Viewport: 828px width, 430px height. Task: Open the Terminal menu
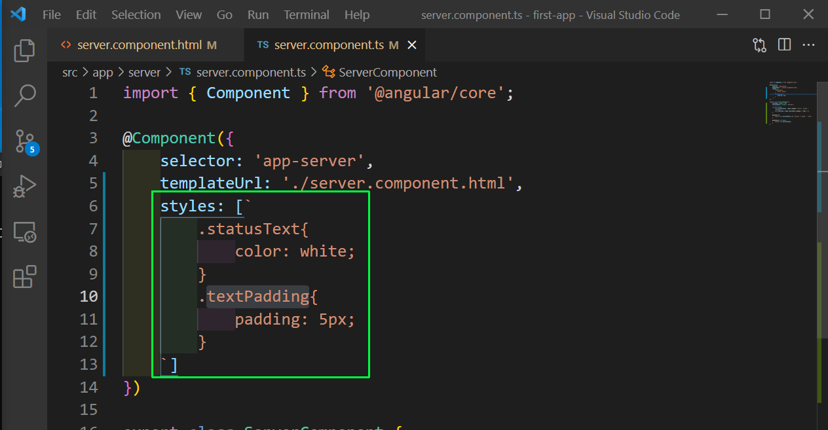[x=307, y=14]
